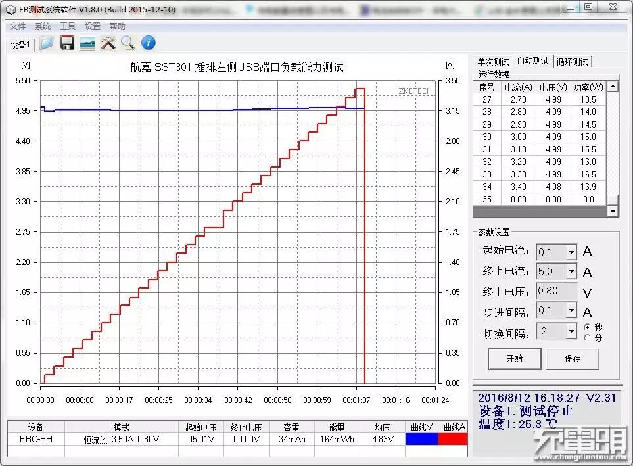633x466 pixels.
Task: Click the EBC-BH device cell
Action: 36,439
